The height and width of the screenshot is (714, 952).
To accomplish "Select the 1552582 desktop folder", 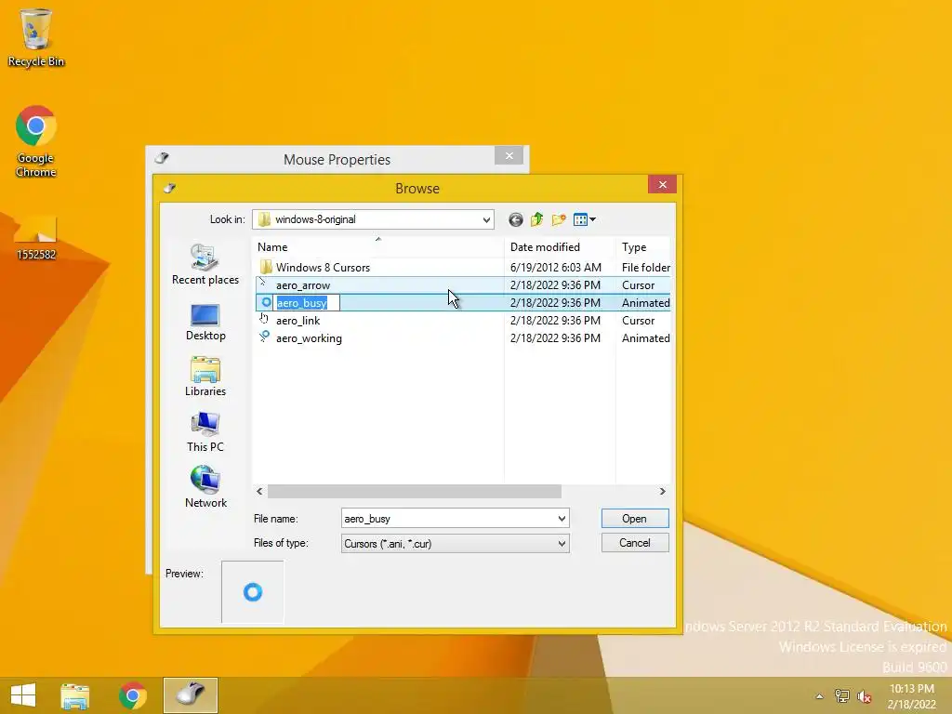I will (36, 237).
